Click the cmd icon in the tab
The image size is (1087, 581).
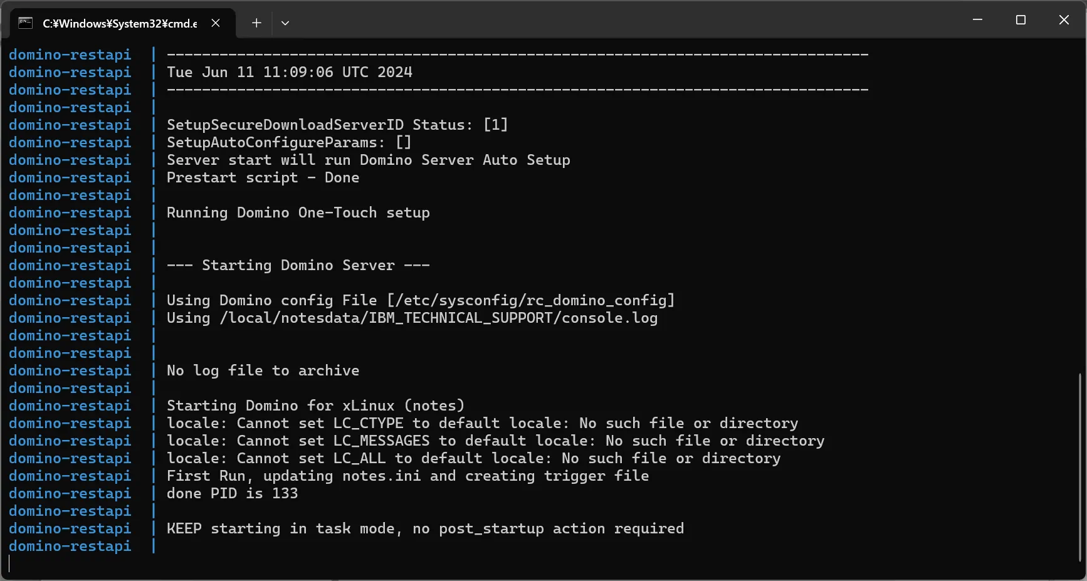coord(26,23)
